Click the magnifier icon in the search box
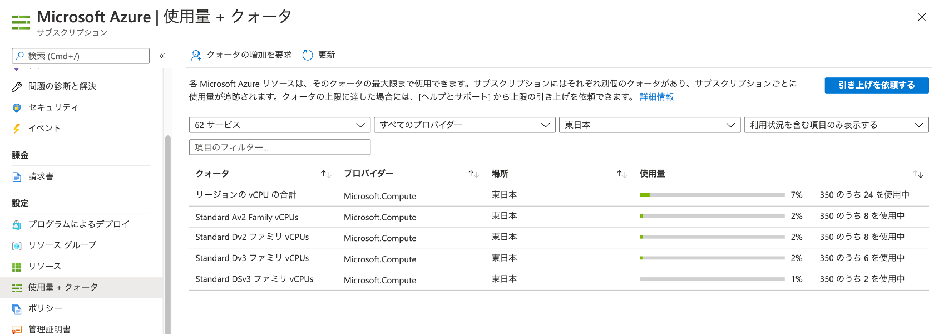Screen dimensions: 939x334 click(x=20, y=56)
